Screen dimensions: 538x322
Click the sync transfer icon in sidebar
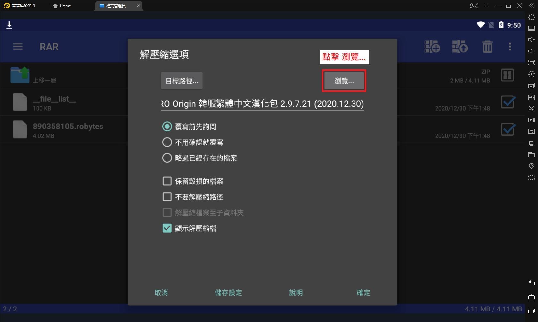531,131
